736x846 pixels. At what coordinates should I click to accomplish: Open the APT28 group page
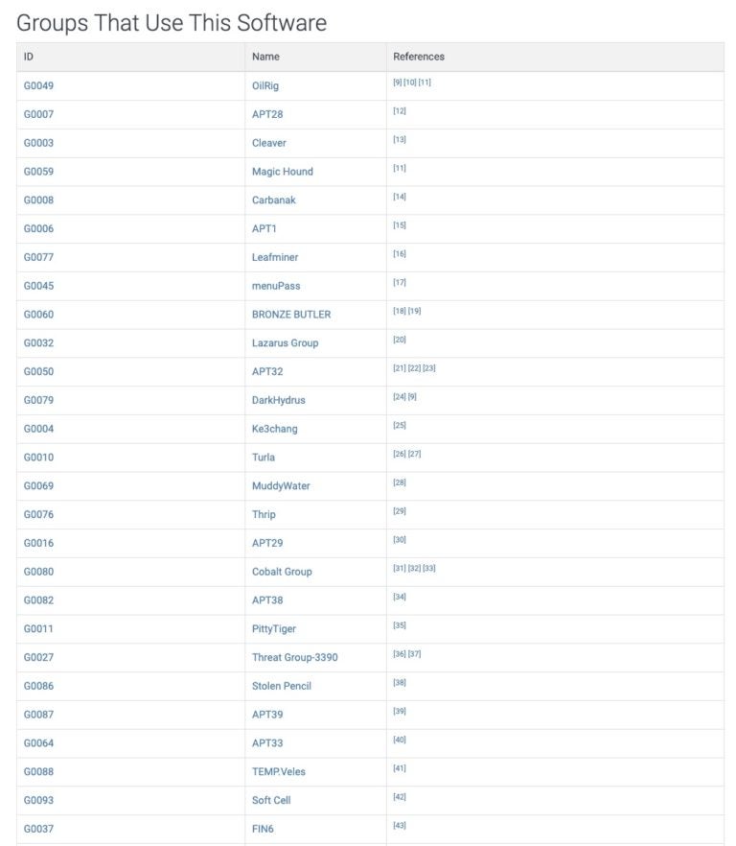pos(267,114)
